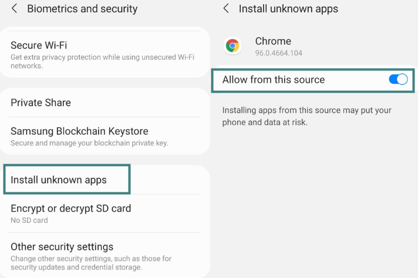Open Install unknown apps in settings list
The height and width of the screenshot is (278, 418).
coord(59,180)
